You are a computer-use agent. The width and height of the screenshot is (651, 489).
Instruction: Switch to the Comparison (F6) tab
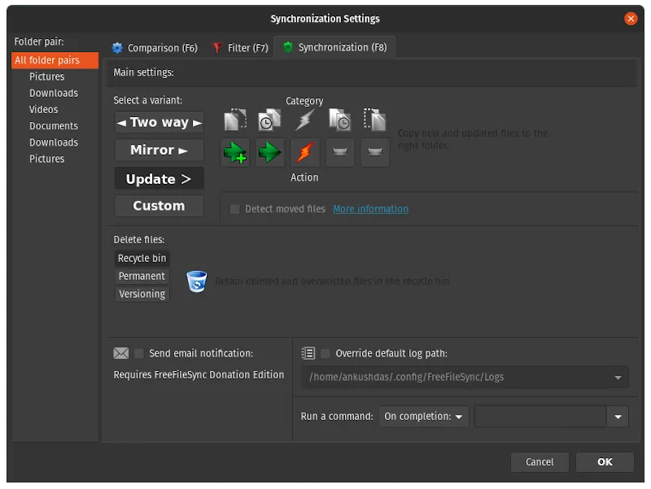click(155, 48)
